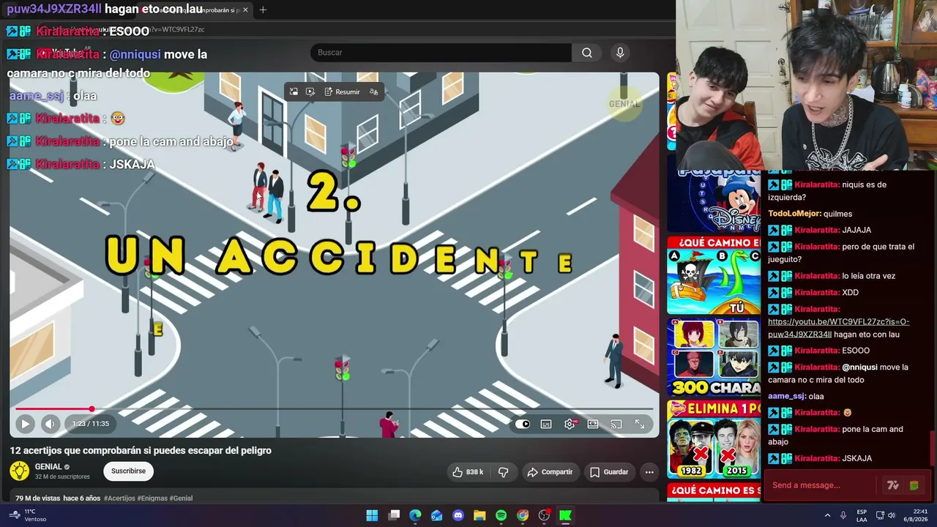
Task: Open the ELIMINA 1 recommended video
Action: click(714, 439)
